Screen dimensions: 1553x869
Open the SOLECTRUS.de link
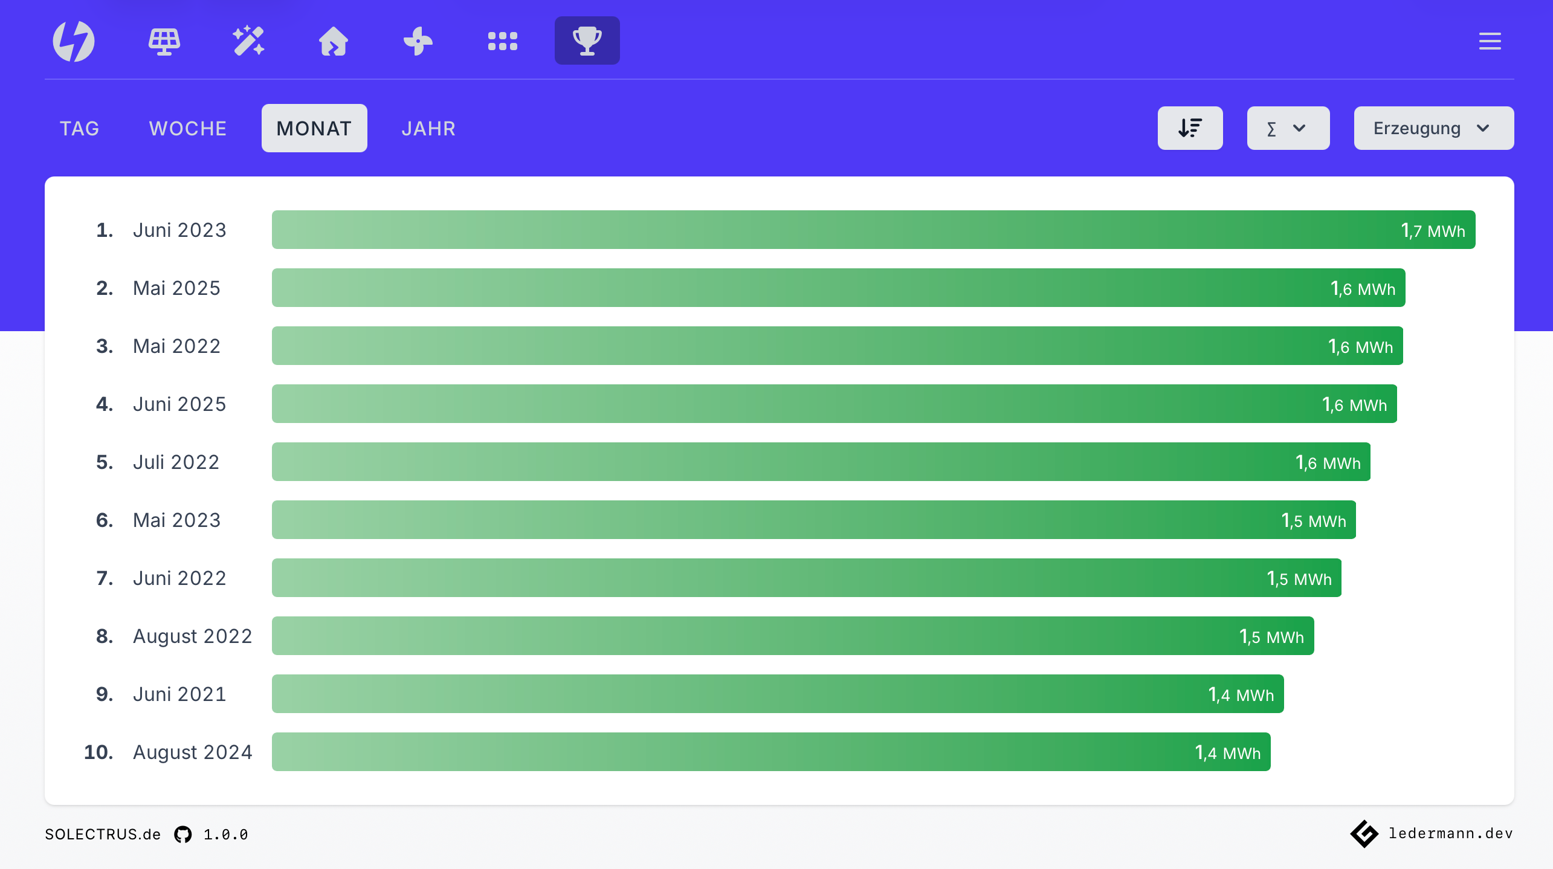coord(102,834)
